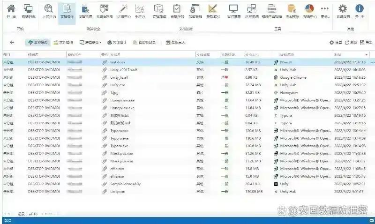Screen dimensions: 375x224
Task: Click the 导出 export button
Action: click(x=366, y=43)
